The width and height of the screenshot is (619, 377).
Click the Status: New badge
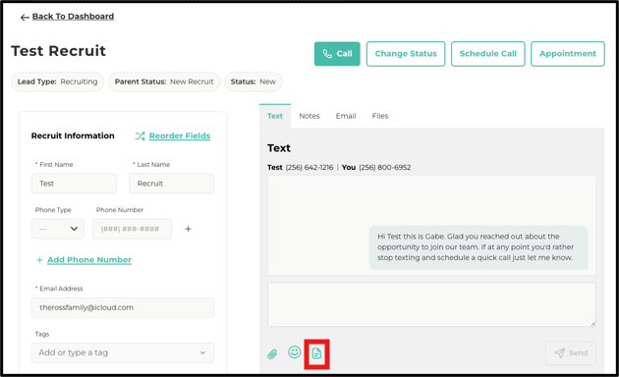click(x=253, y=81)
